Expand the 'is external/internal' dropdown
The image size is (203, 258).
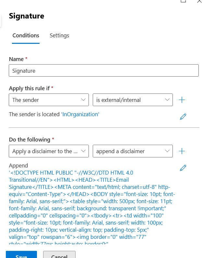coord(133,100)
